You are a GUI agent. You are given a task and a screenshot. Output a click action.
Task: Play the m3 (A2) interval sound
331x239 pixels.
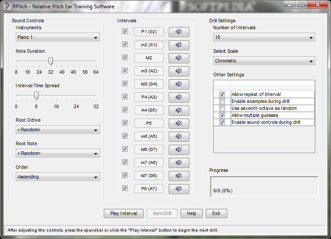click(179, 71)
